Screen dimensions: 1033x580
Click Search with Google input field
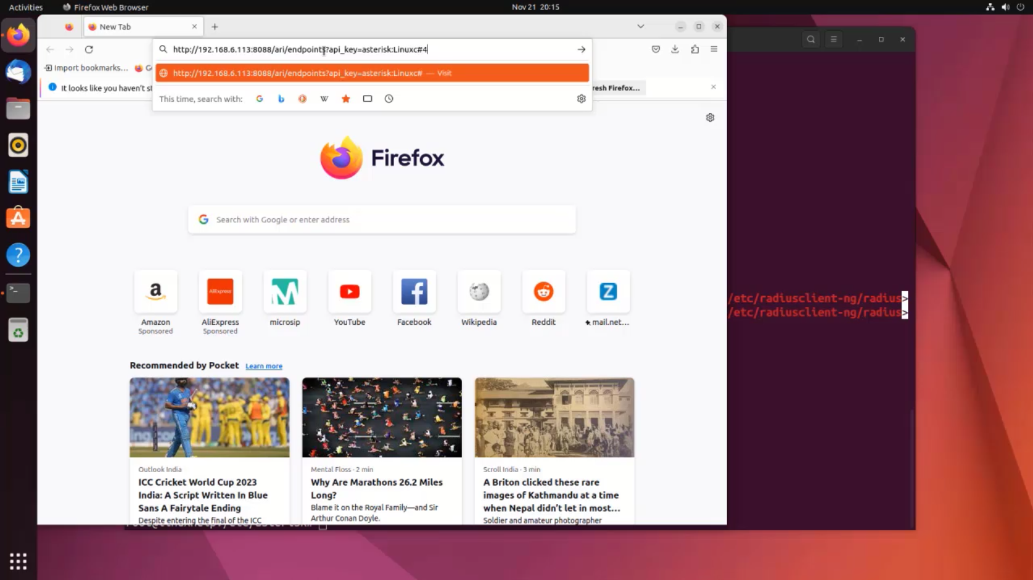click(382, 219)
